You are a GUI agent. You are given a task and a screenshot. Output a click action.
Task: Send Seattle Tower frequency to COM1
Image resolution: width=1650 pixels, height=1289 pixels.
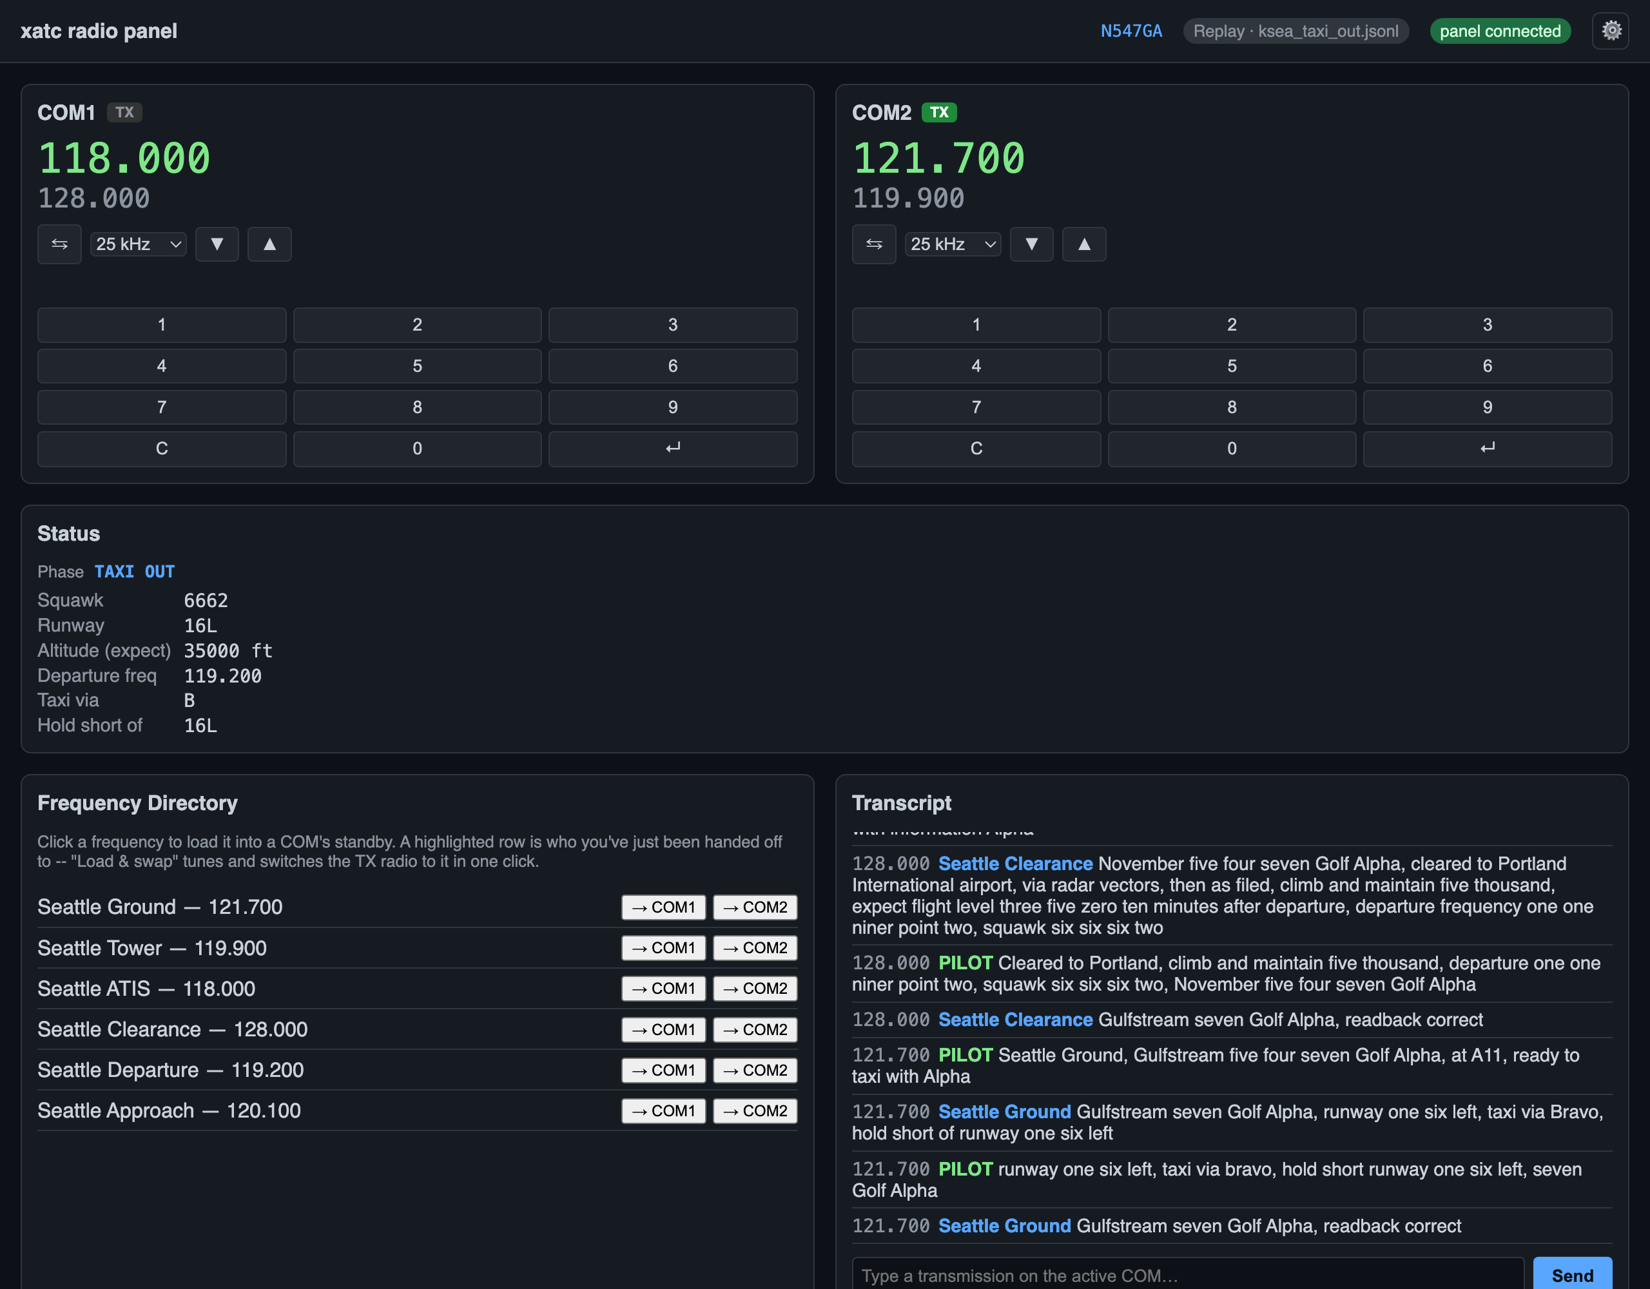point(663,948)
